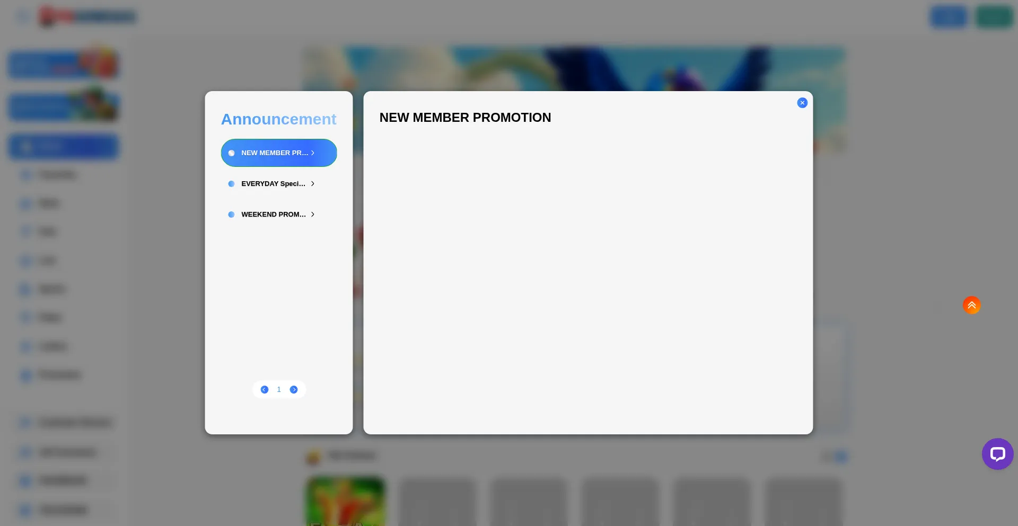Viewport: 1018px width, 526px height.
Task: Open the purple live chat bubble
Action: pyautogui.click(x=997, y=454)
